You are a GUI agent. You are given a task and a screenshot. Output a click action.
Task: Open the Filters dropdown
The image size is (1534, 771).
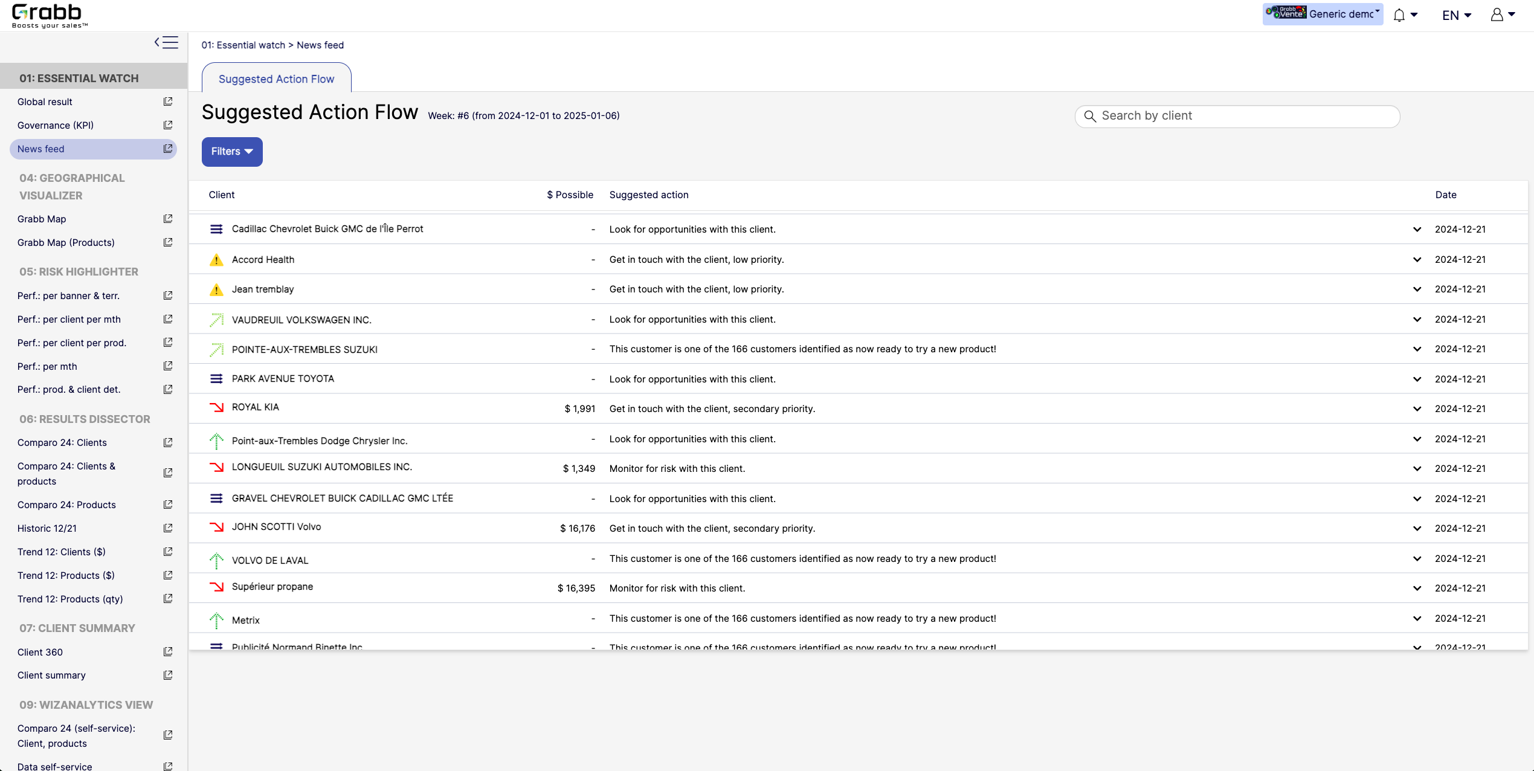(232, 152)
